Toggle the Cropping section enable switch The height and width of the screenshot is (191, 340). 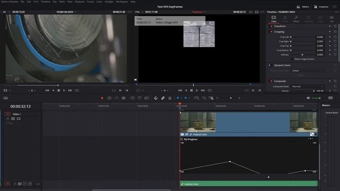coord(271,32)
